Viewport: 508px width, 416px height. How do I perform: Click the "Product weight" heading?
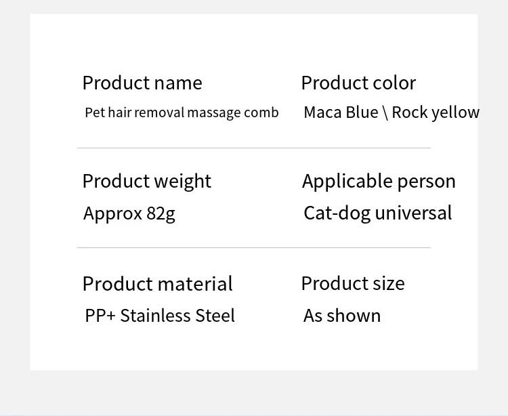click(x=146, y=181)
